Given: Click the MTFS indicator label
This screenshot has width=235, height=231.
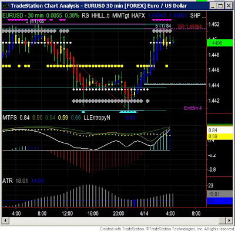Looking at the screenshot, I should pyautogui.click(x=10, y=118).
